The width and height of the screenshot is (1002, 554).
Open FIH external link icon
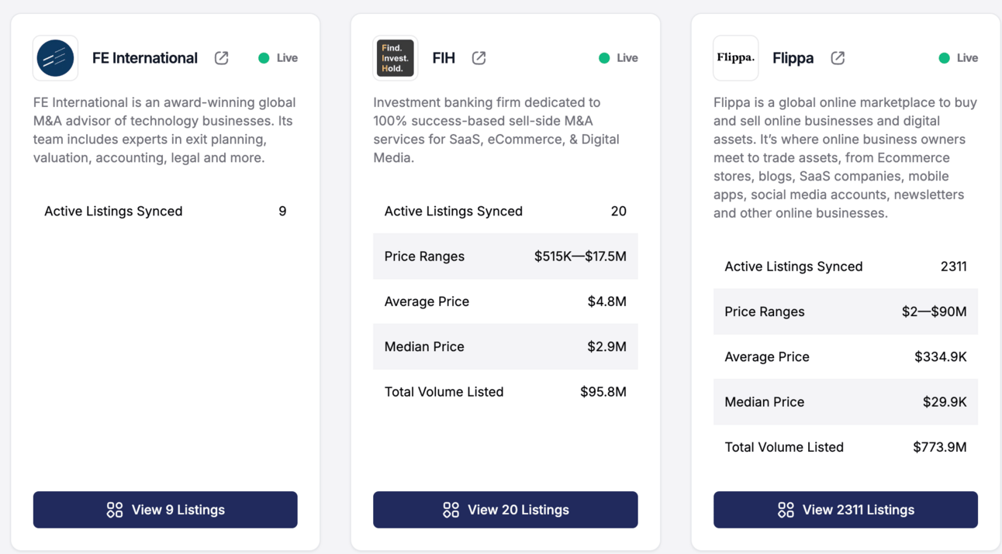point(479,58)
